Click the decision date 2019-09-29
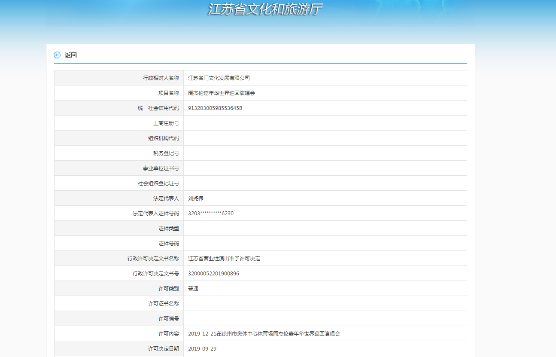Screen dimensions: 556x357 202,349
